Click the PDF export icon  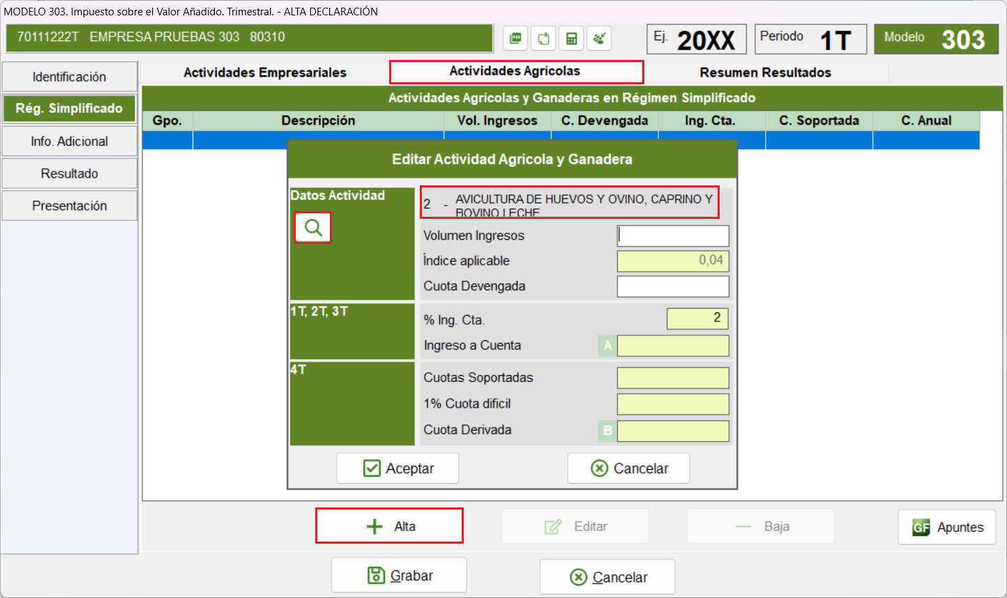click(x=515, y=38)
